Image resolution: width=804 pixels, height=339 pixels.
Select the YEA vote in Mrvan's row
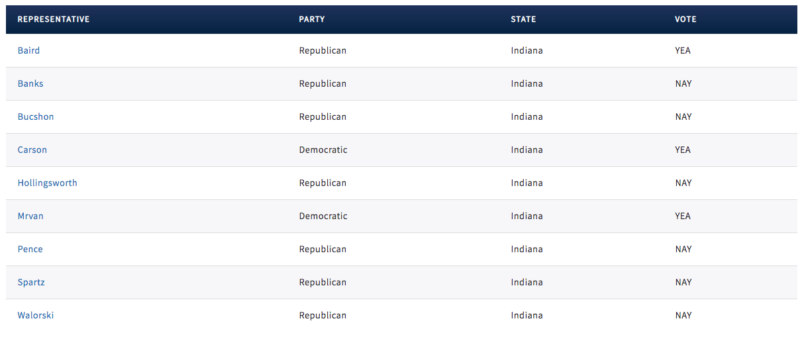pos(683,216)
